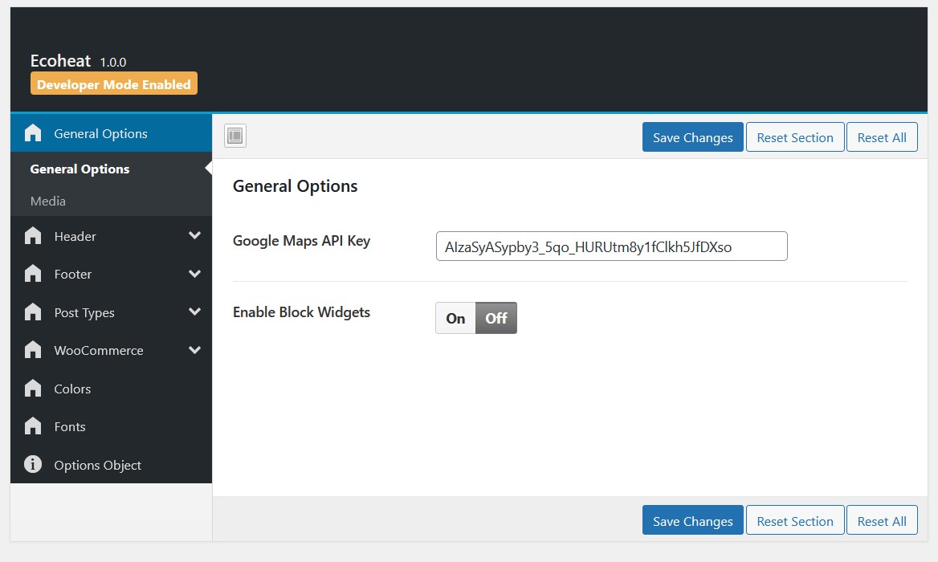Click the home icon beside Header
This screenshot has width=938, height=562.
click(x=33, y=235)
